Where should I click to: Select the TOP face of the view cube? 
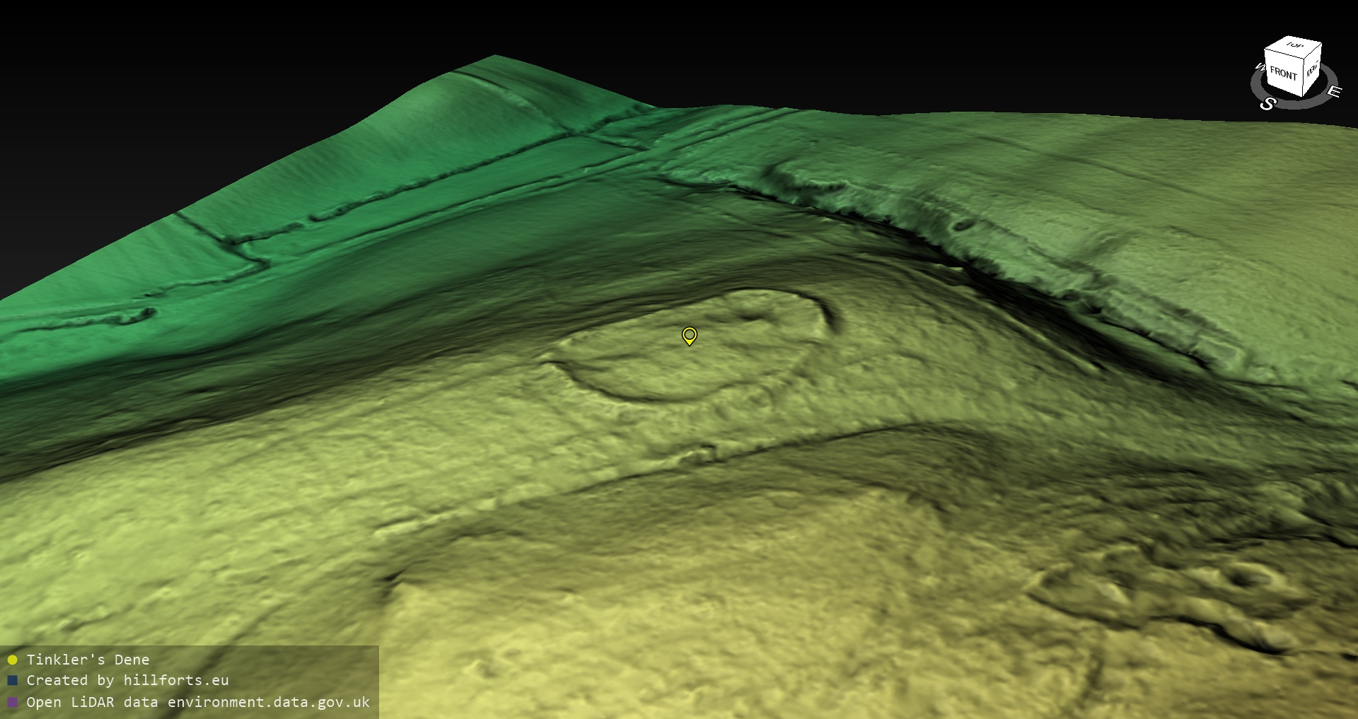[x=1294, y=46]
